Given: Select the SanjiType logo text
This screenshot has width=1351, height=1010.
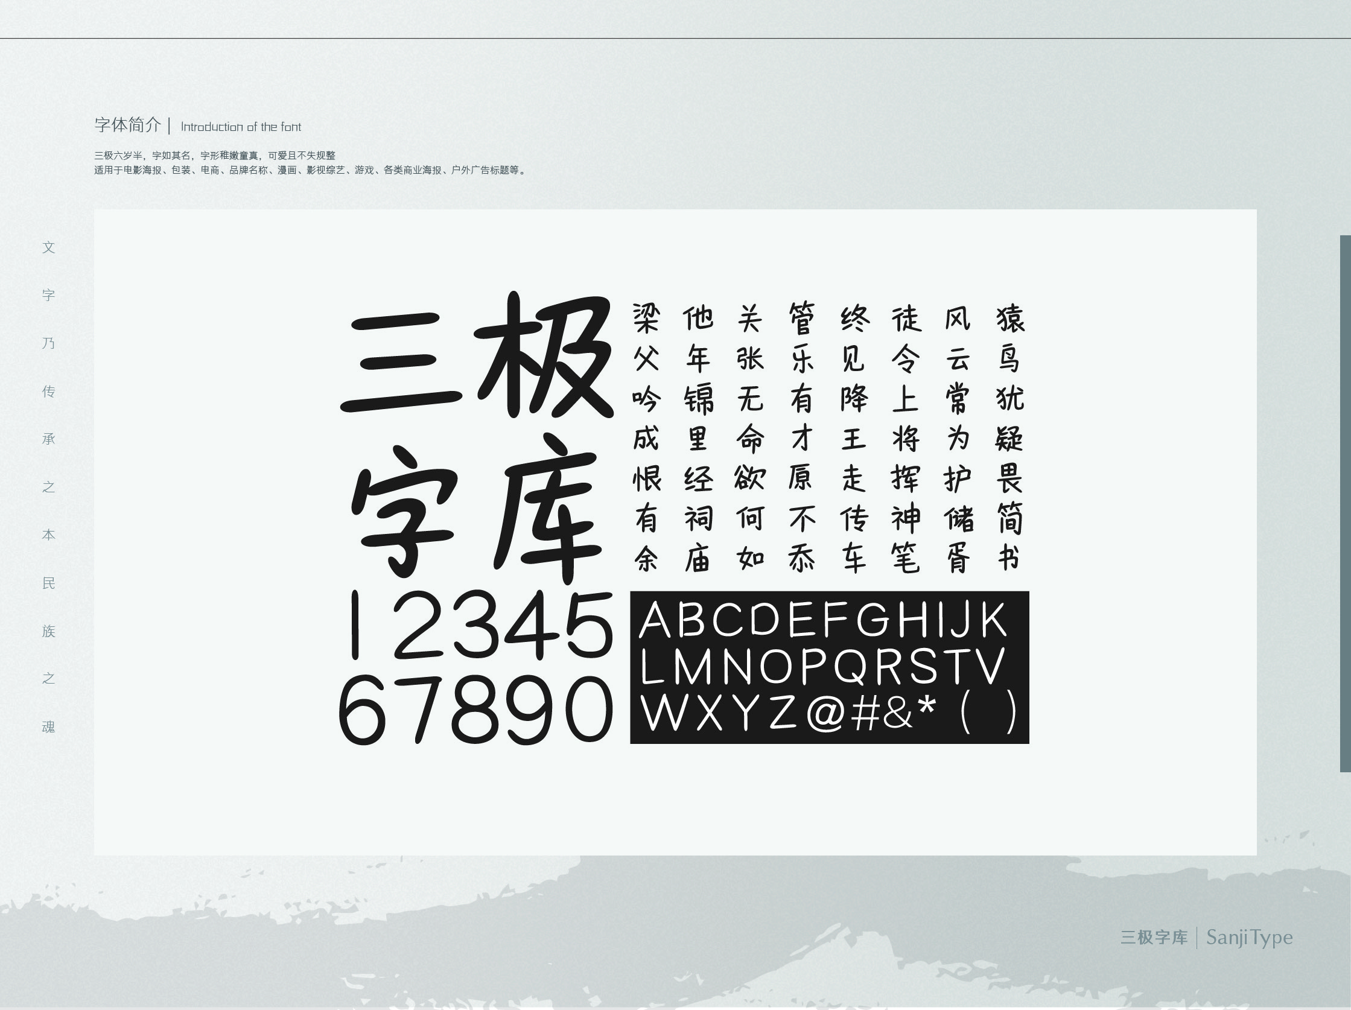Looking at the screenshot, I should [x=1249, y=937].
